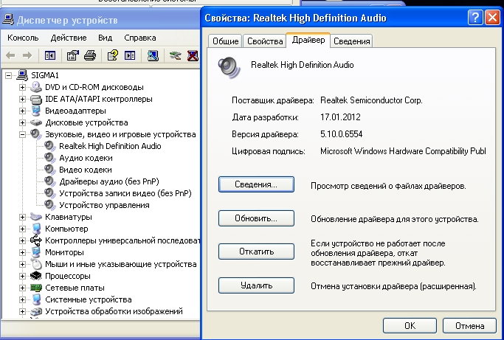The height and width of the screenshot is (340, 504).
Task: Expand the Дисковые устройства node
Action: 22,122
